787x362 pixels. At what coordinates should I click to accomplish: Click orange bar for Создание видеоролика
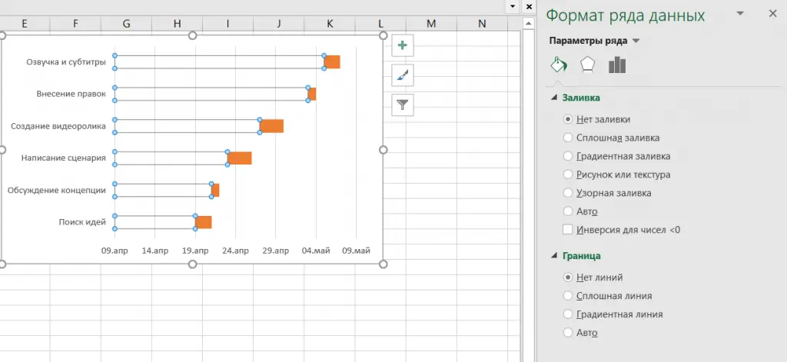[x=272, y=126]
